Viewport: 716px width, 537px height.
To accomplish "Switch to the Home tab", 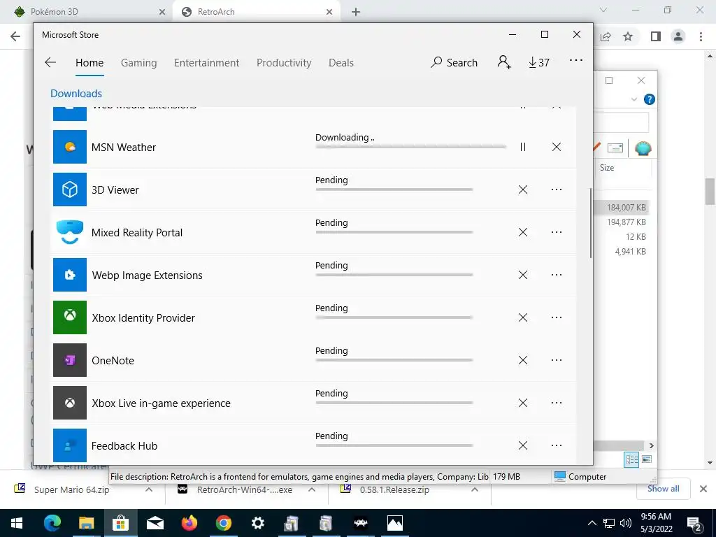I will 89,63.
